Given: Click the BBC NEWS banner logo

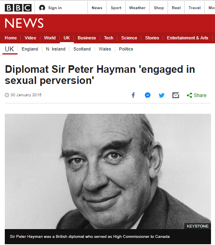Looking at the screenshot, I should [x=24, y=23].
